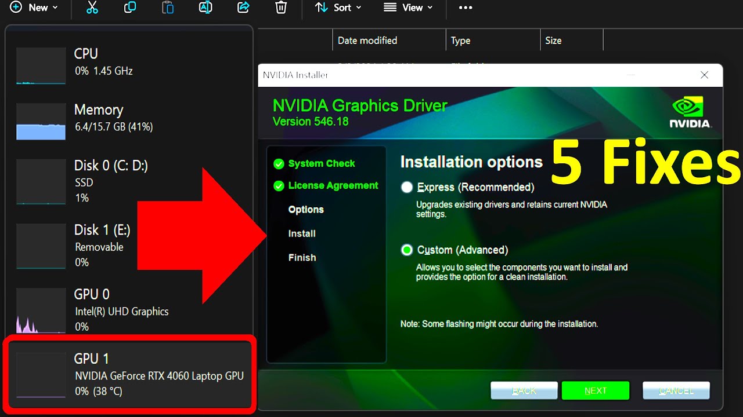Click the Rename icon in toolbar

coord(205,8)
